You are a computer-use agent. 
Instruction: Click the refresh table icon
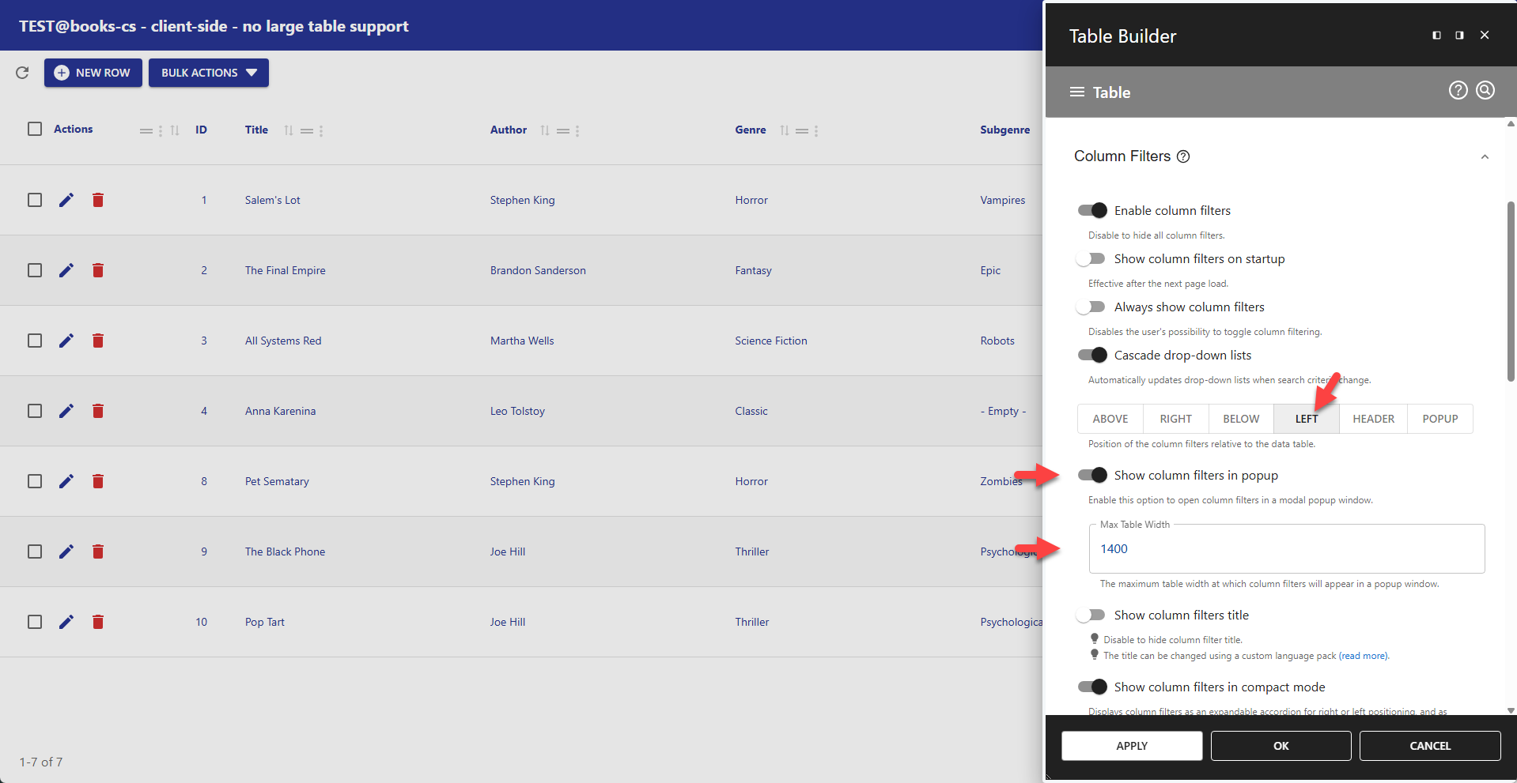(22, 73)
